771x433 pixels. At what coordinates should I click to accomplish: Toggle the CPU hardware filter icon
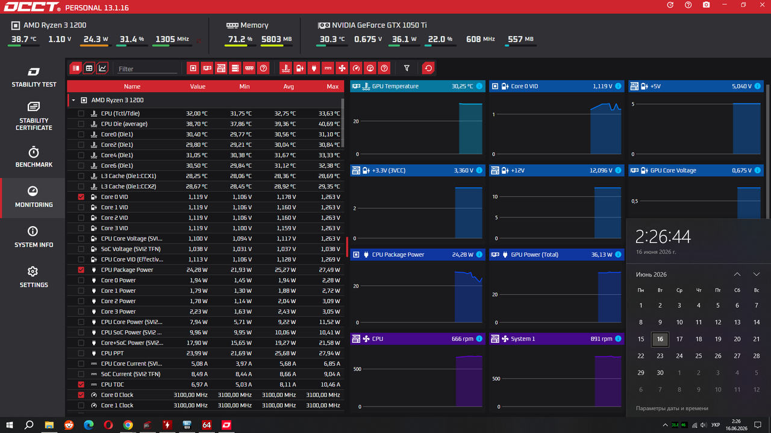193,68
